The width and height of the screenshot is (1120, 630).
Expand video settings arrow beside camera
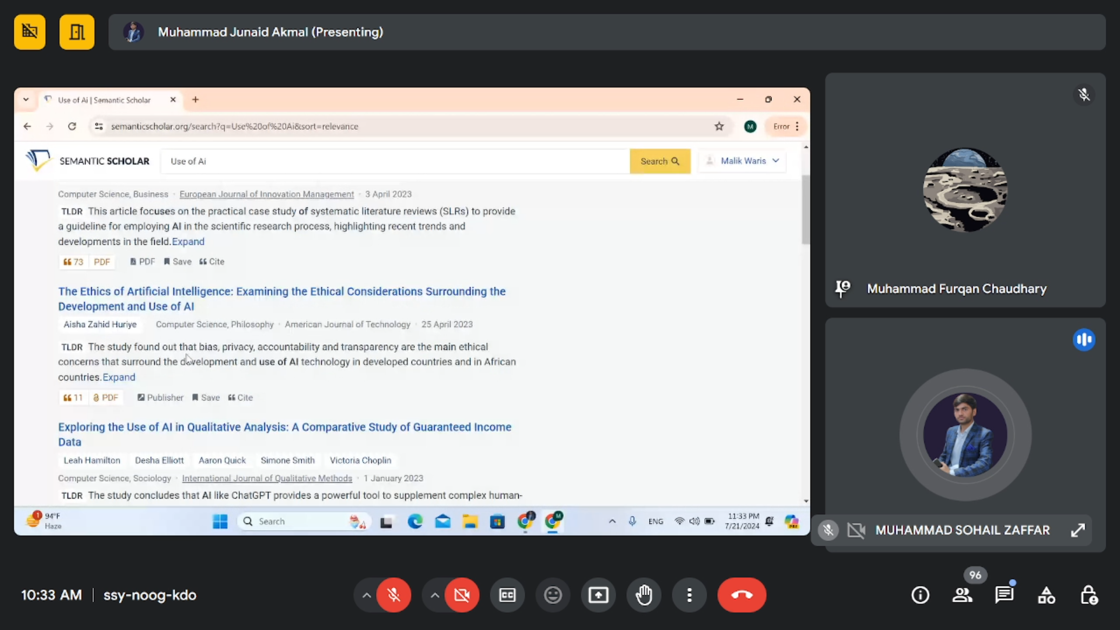point(435,596)
